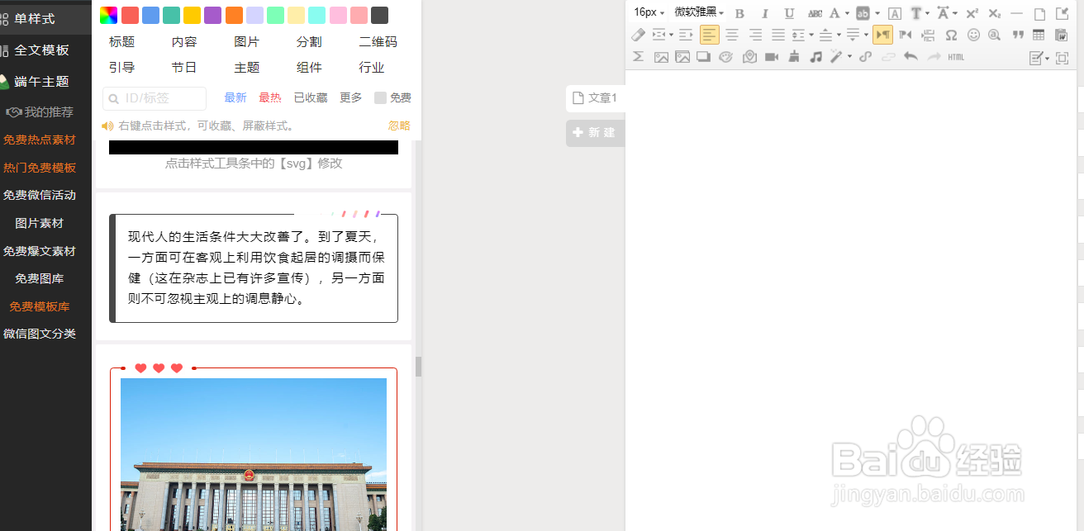Enable the 免费 free-only checkbox

click(x=380, y=97)
